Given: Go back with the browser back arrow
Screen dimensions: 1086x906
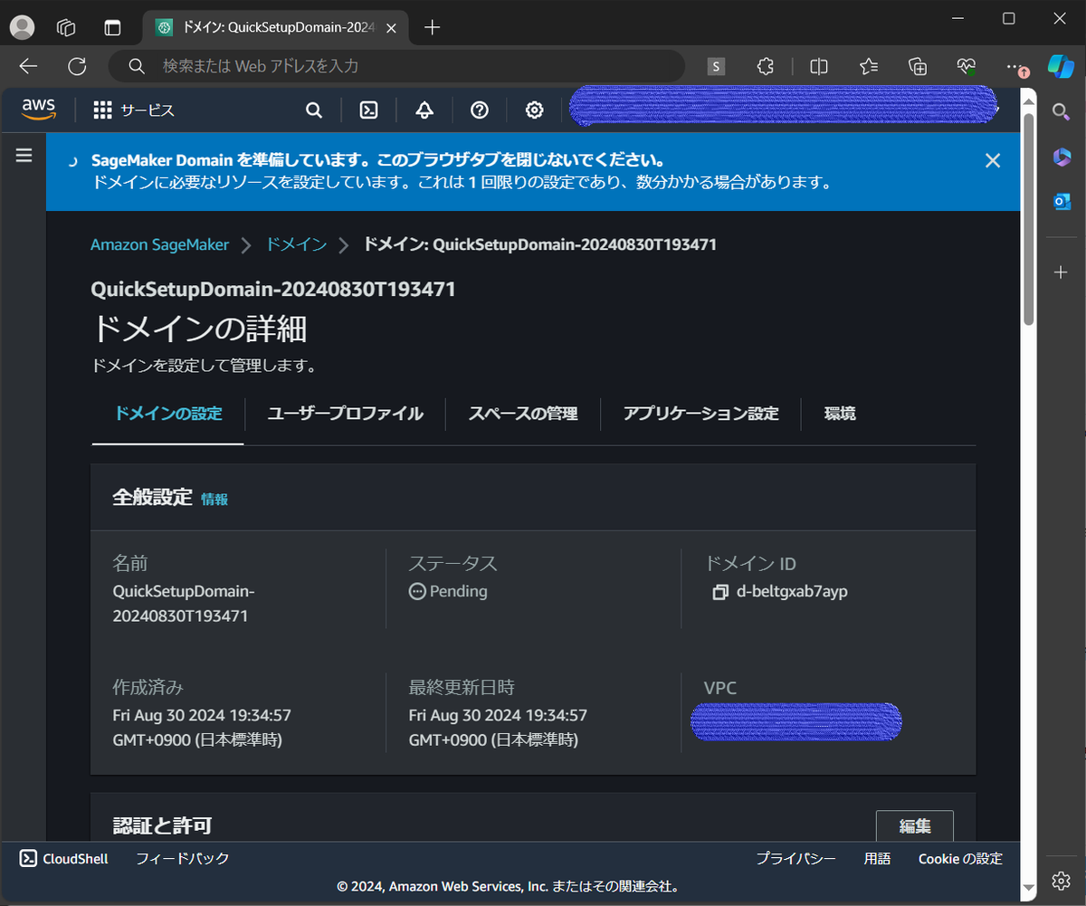Looking at the screenshot, I should pyautogui.click(x=28, y=66).
